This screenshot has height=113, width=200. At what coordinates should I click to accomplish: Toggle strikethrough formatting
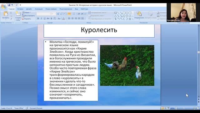pos(48,19)
